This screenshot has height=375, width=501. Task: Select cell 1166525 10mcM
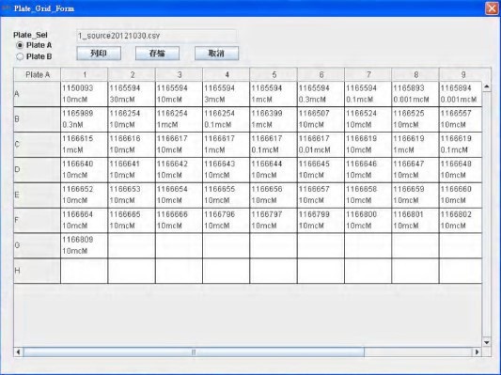pyautogui.click(x=415, y=119)
